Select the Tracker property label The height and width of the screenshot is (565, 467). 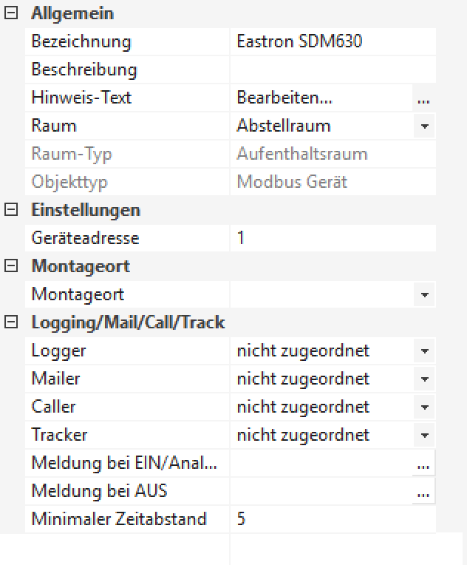click(x=60, y=435)
